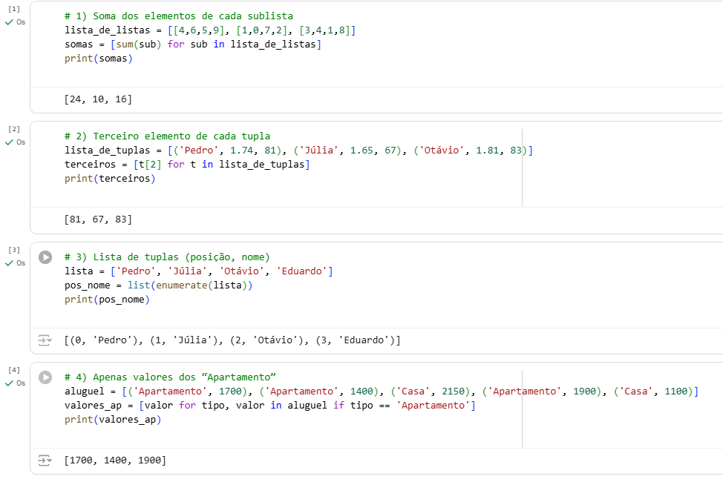Viewport: 723px width, 479px height.
Task: Run cell 3 with its play button
Action: 45,257
